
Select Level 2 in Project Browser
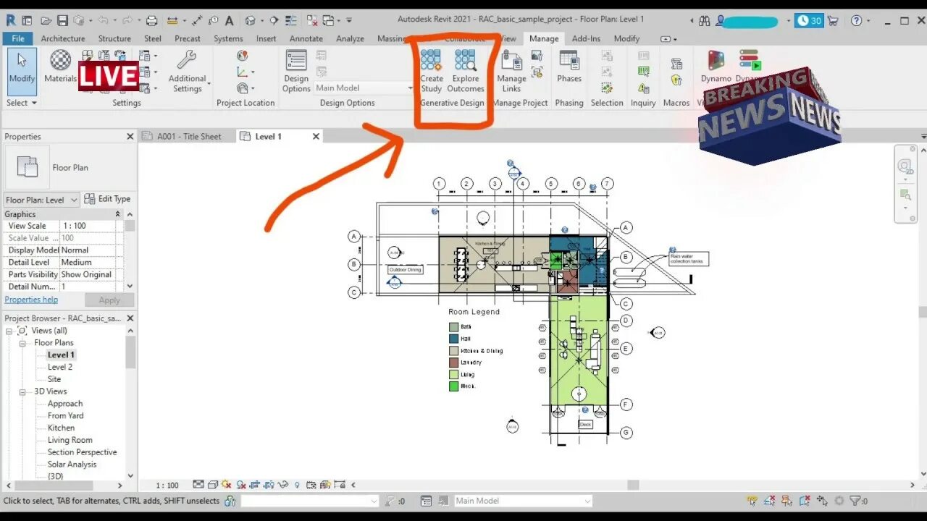tap(60, 367)
